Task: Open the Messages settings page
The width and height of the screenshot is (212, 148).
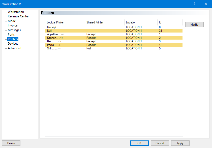Action: [x=14, y=30]
